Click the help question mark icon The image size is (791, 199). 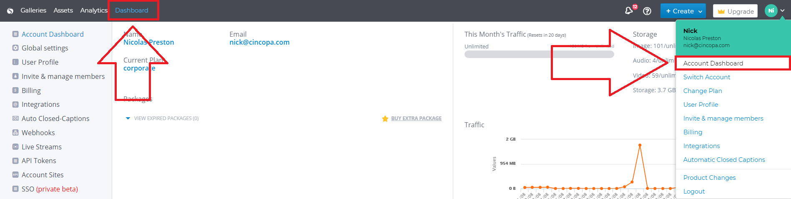pos(647,11)
